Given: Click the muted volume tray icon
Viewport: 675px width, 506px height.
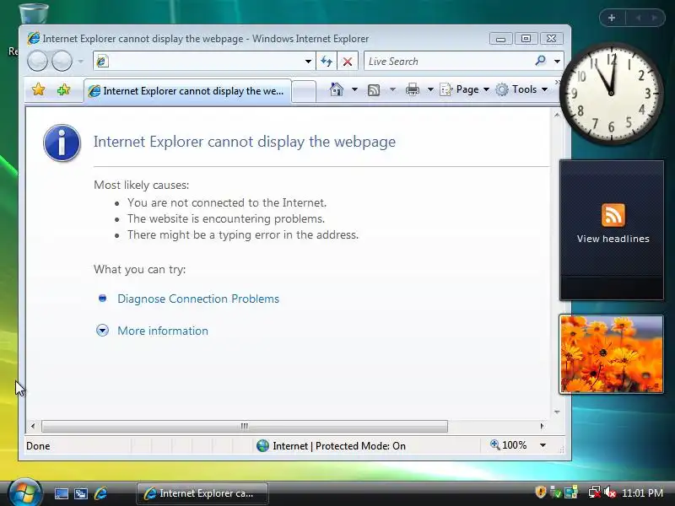Looking at the screenshot, I should [609, 493].
